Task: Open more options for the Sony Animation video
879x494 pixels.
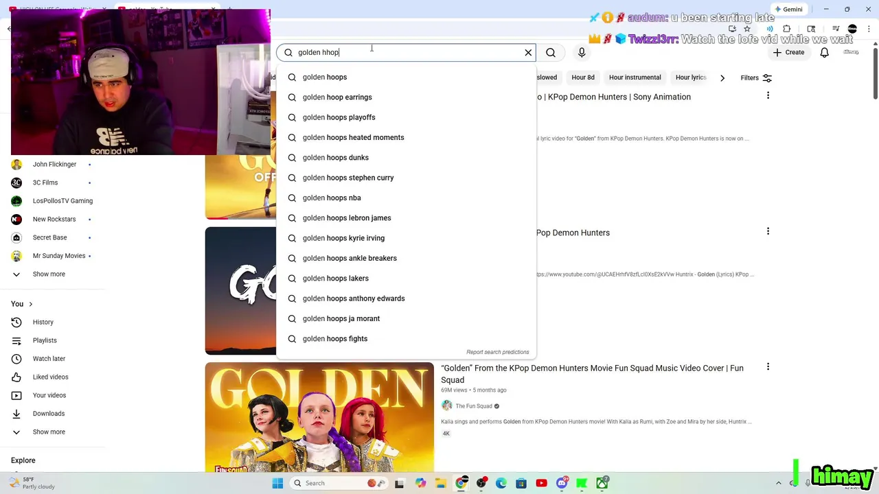Action: tap(768, 95)
